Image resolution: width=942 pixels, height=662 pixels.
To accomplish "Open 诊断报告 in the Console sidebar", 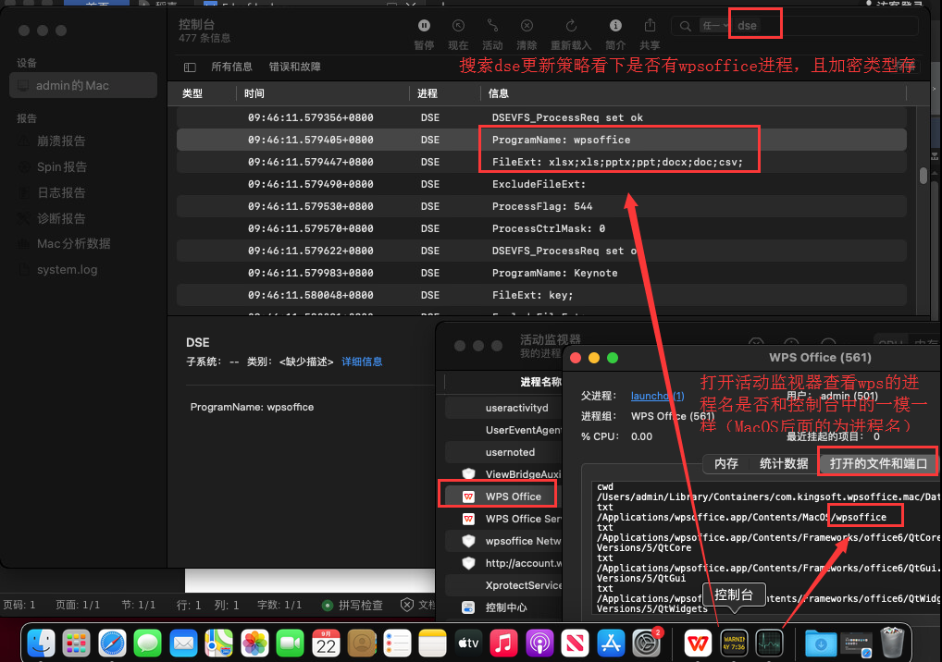I will tap(61, 218).
